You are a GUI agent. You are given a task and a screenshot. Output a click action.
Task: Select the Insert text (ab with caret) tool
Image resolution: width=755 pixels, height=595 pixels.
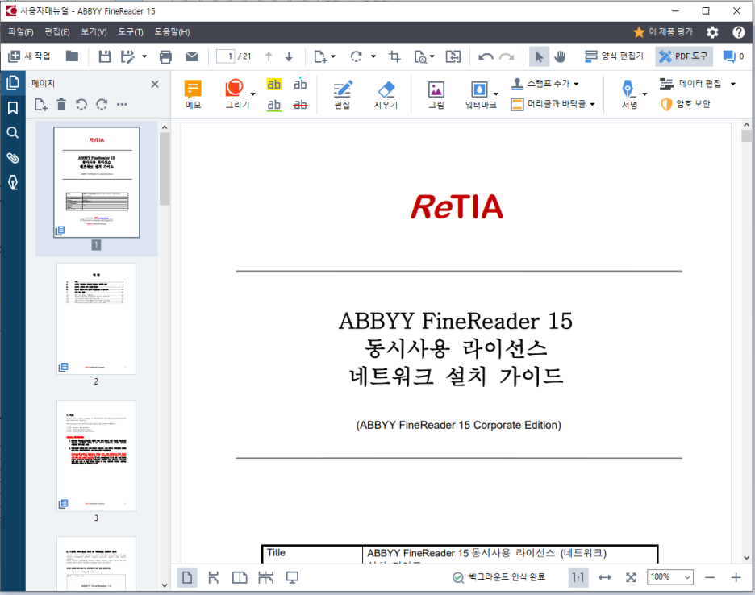point(300,84)
